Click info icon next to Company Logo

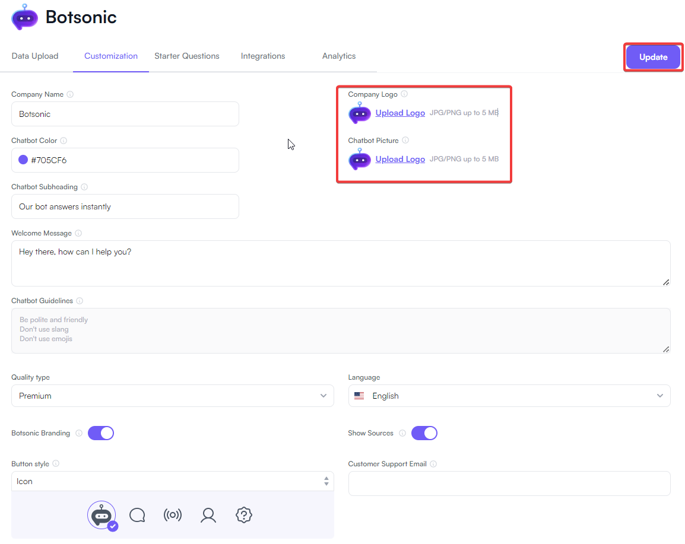(404, 94)
